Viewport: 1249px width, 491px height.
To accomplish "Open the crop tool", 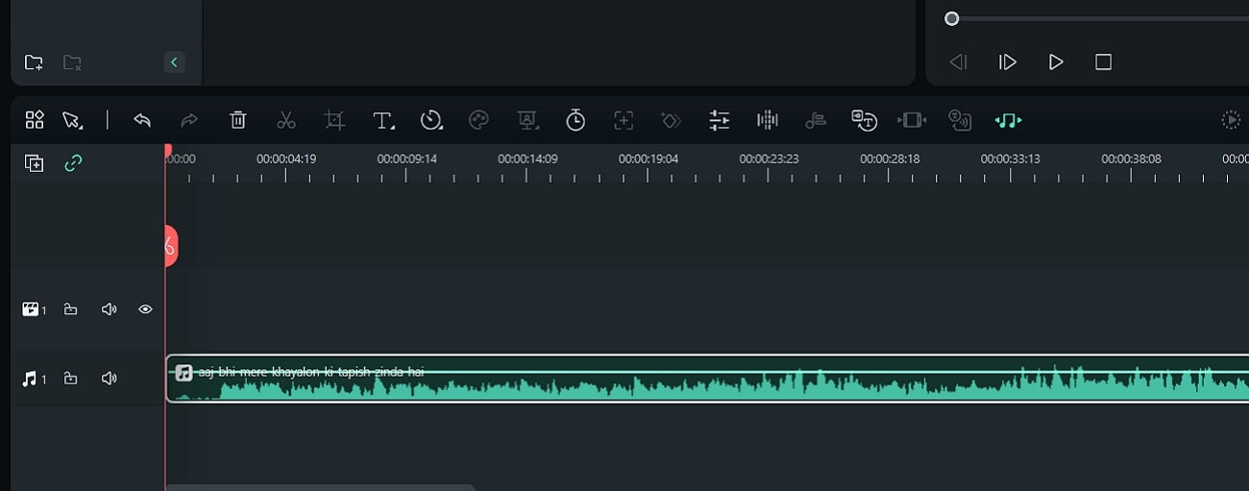I will [x=334, y=120].
